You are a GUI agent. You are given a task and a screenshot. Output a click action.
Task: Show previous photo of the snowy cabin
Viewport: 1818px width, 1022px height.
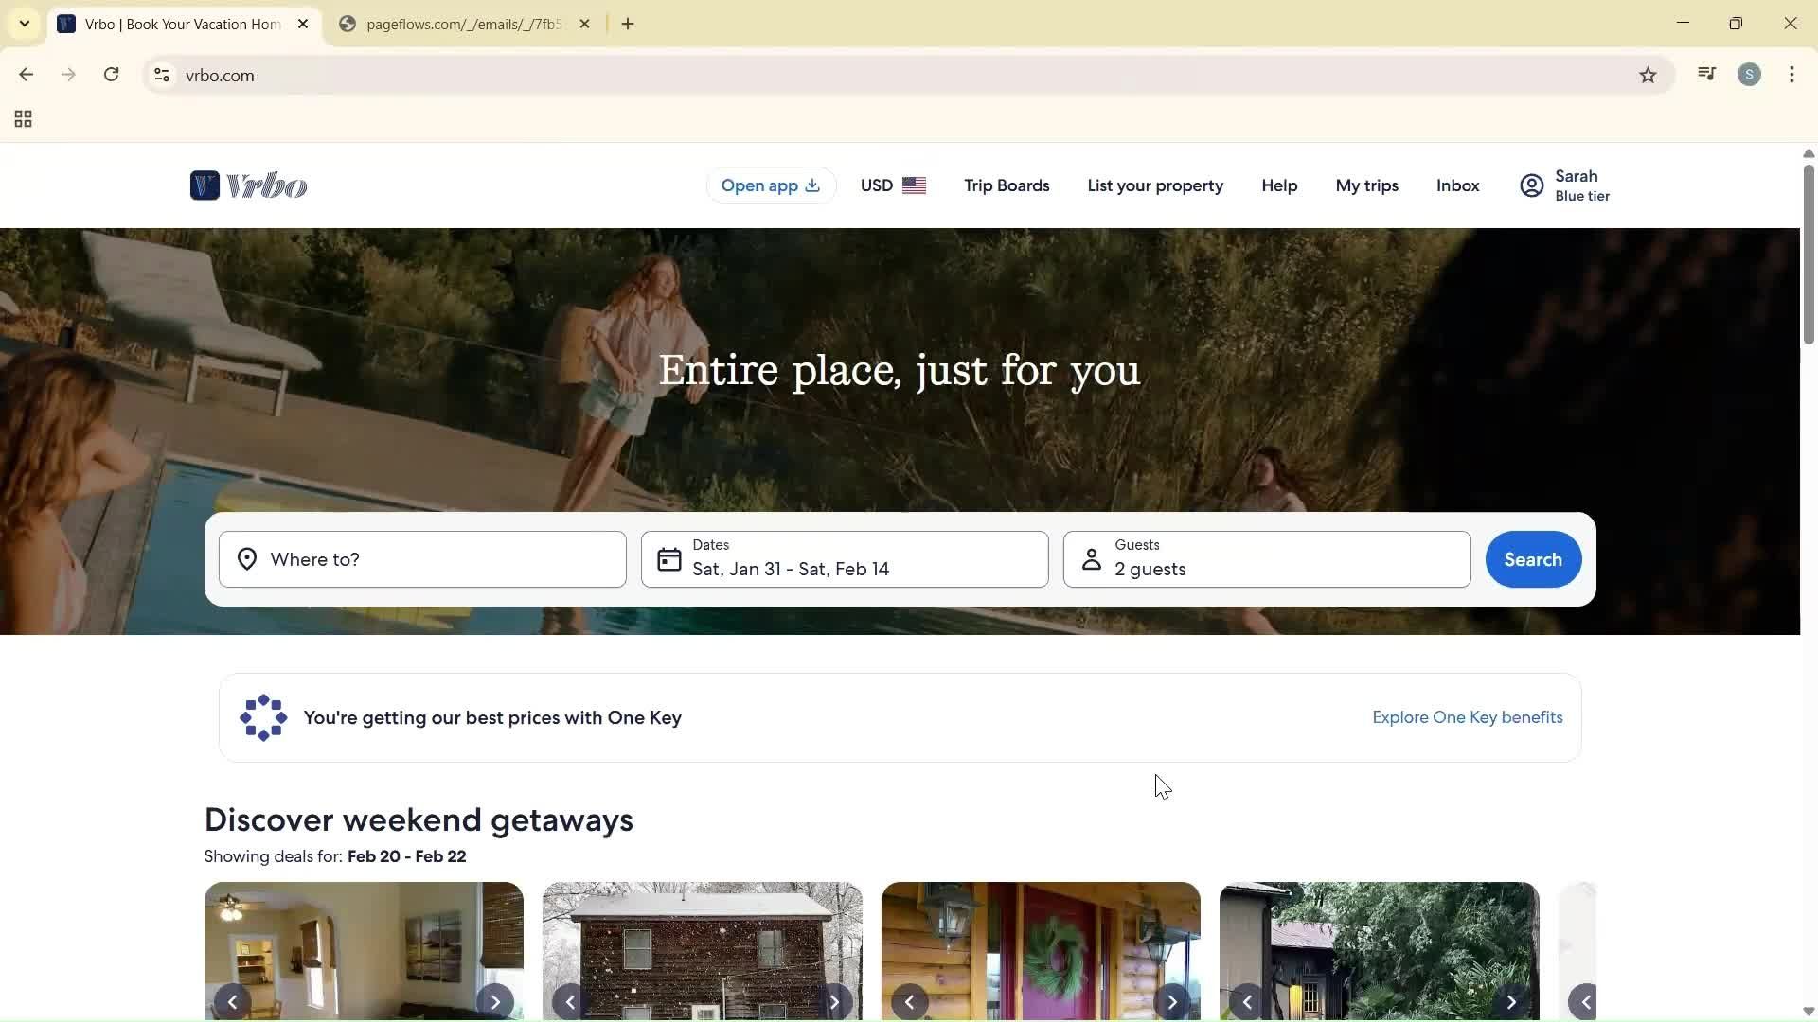tap(568, 1001)
